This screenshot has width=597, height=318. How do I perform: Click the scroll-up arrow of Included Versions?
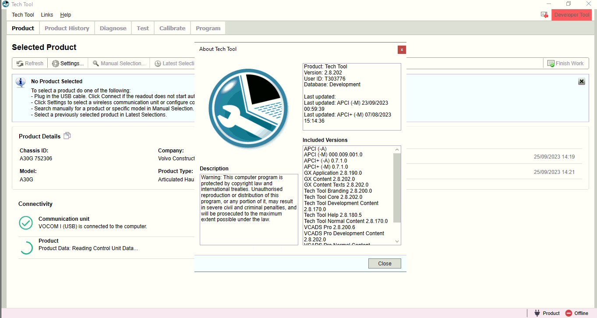click(397, 149)
